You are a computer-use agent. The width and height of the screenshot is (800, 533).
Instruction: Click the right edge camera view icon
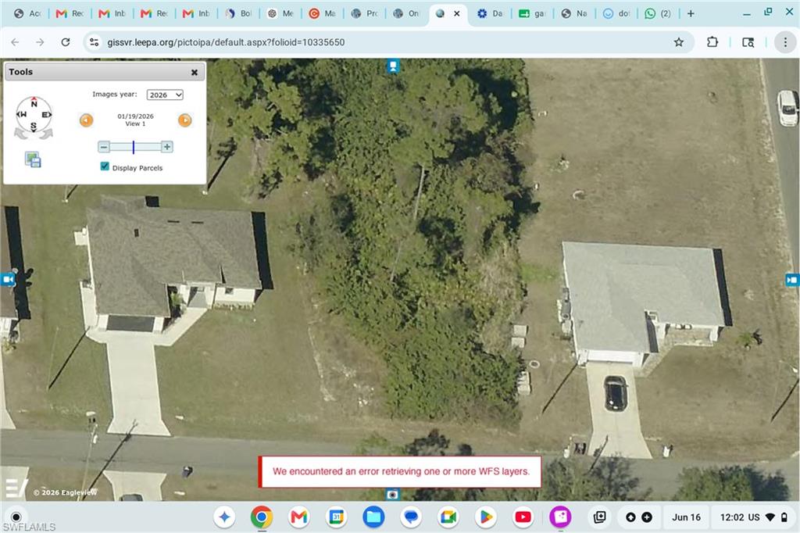(x=792, y=280)
